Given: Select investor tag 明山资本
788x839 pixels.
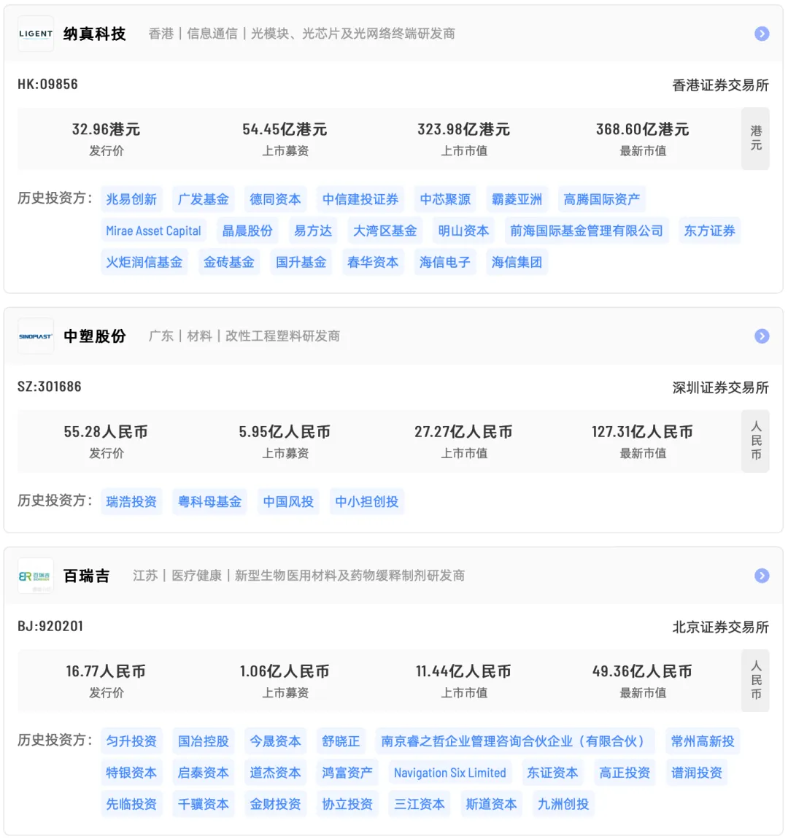Looking at the screenshot, I should click(x=464, y=231).
